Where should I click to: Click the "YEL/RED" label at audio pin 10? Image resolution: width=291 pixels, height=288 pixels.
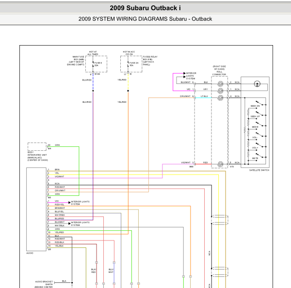pyautogui.click(x=59, y=232)
